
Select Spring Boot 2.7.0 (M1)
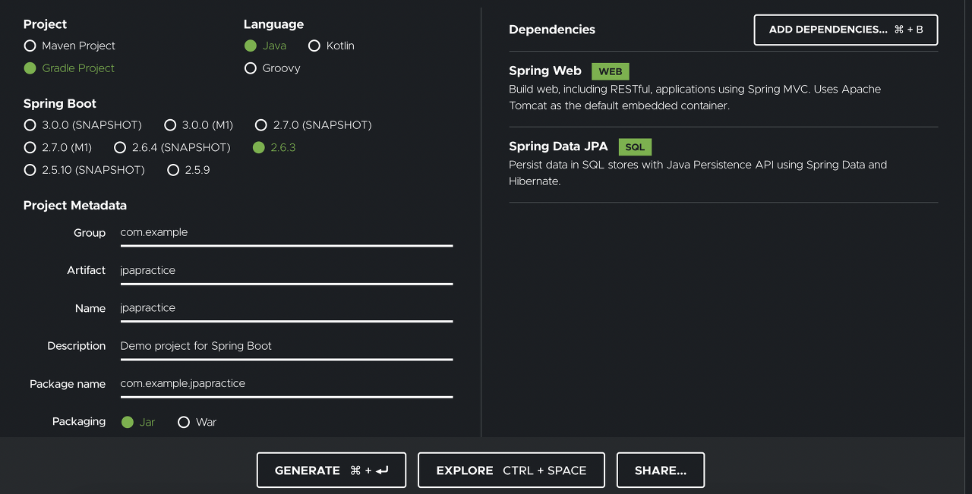[x=58, y=147]
